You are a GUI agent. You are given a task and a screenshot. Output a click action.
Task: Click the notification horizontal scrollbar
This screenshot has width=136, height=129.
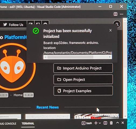coord(78,57)
